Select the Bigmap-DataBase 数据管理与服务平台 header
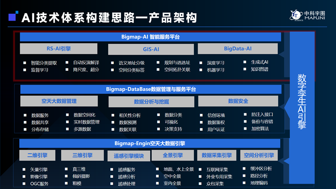The height and width of the screenshot is (189, 336). [150, 89]
